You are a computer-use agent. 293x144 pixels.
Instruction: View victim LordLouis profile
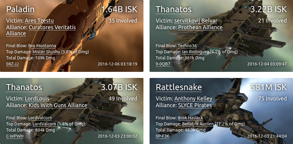point(37,99)
